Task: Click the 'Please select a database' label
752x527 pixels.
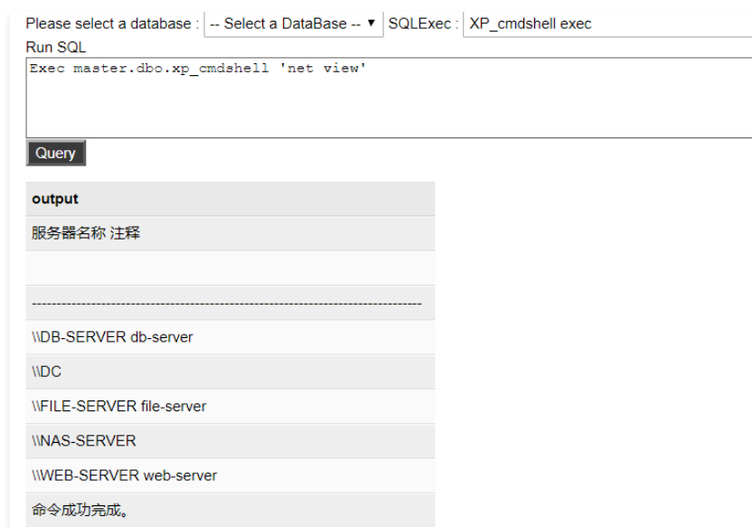Action: (x=112, y=24)
